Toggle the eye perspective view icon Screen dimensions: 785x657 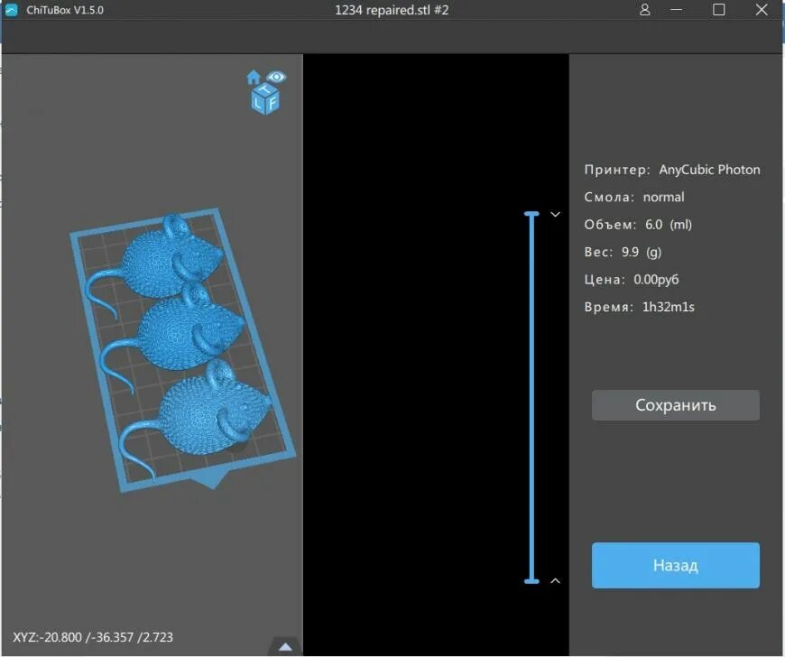click(x=276, y=77)
